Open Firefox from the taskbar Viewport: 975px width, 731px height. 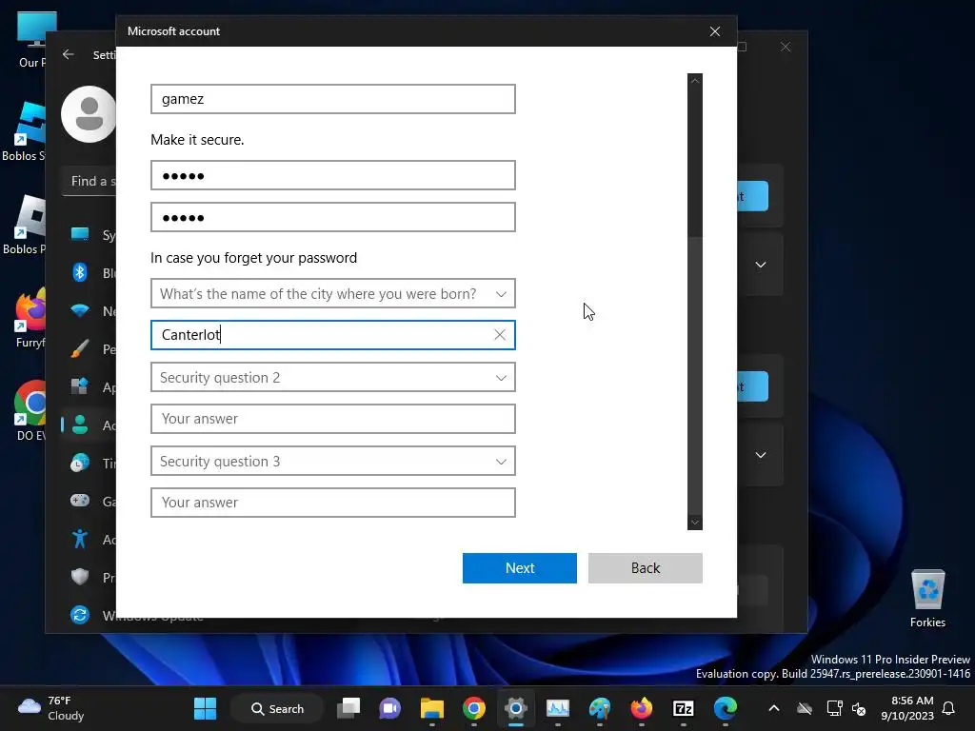[x=641, y=708]
